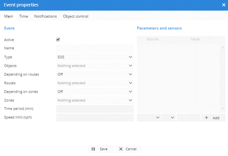
Task: Open the Notifications tab
Action: [x=45, y=16]
